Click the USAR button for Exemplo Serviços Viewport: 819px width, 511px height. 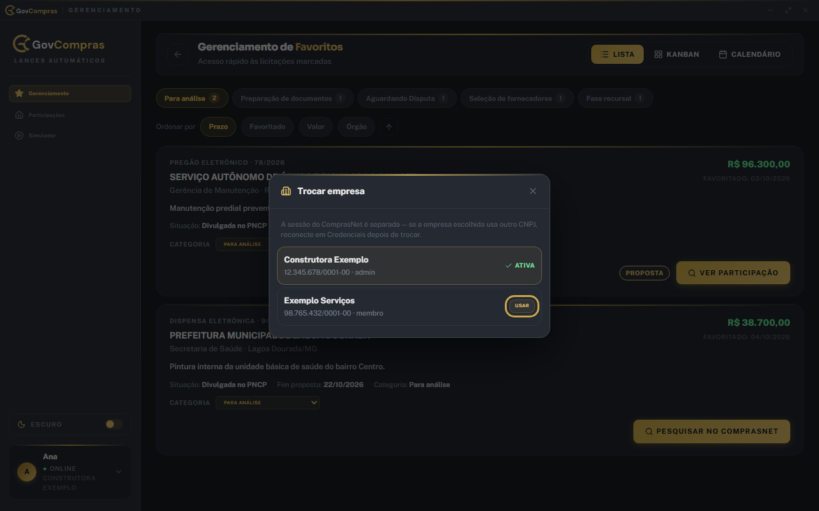[522, 306]
